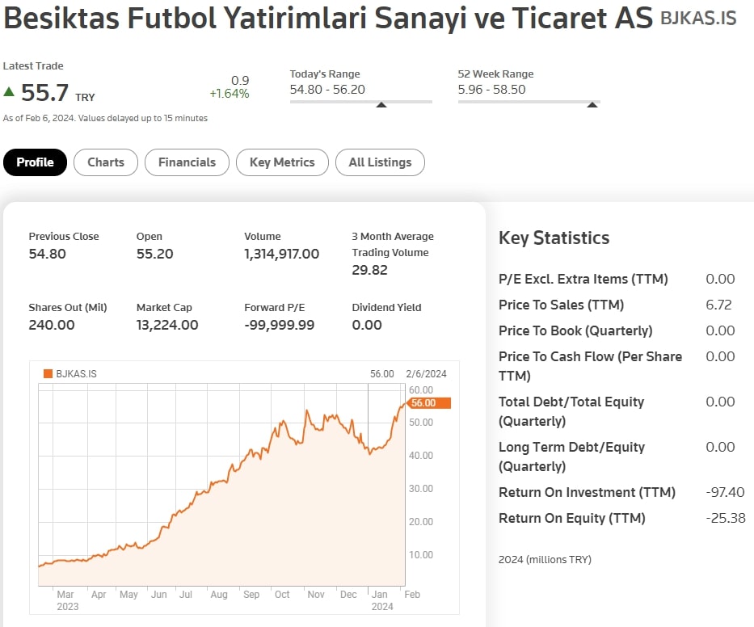
Task: Click the 52 Week Range marker triangle
Action: pos(592,104)
